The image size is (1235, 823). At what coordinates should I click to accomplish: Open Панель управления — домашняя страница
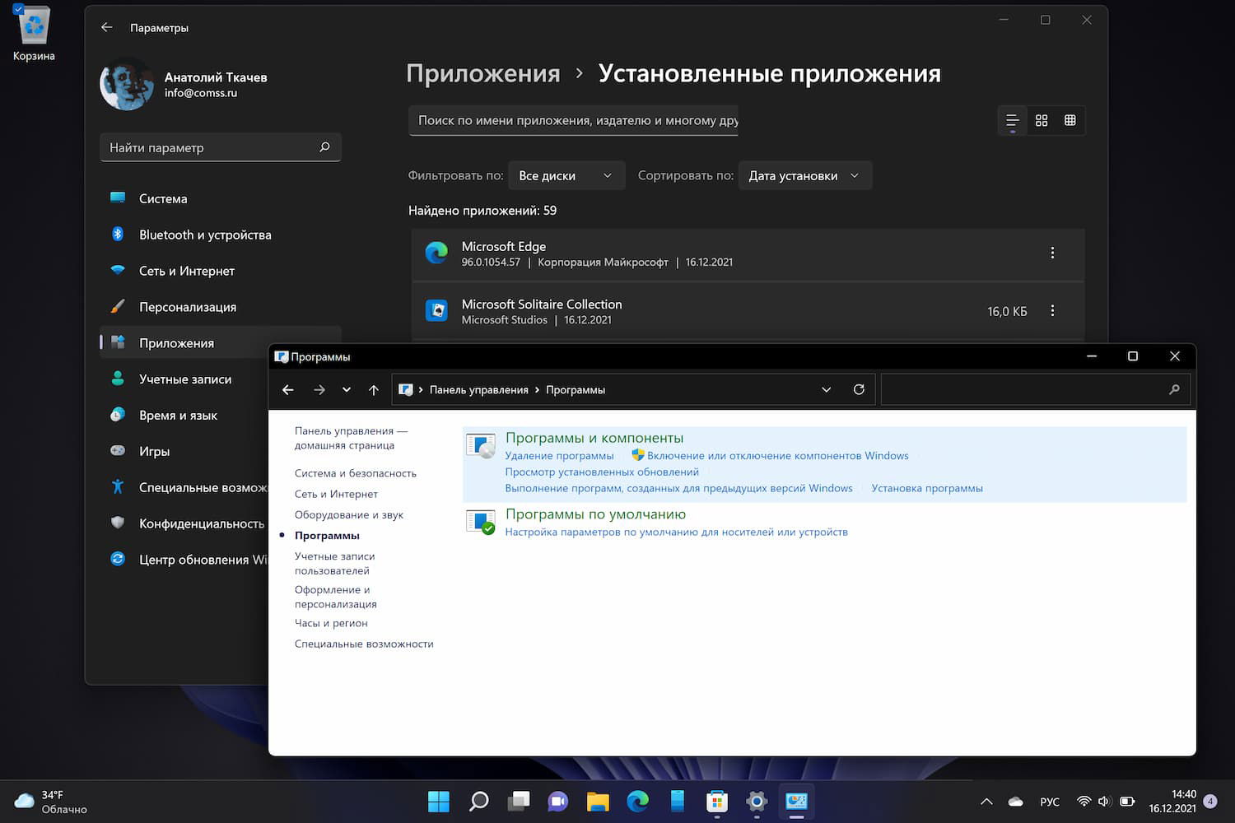[x=351, y=438]
